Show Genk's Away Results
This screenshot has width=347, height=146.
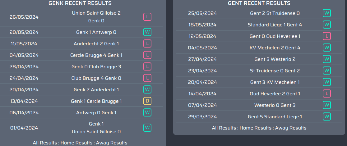(x=112, y=143)
